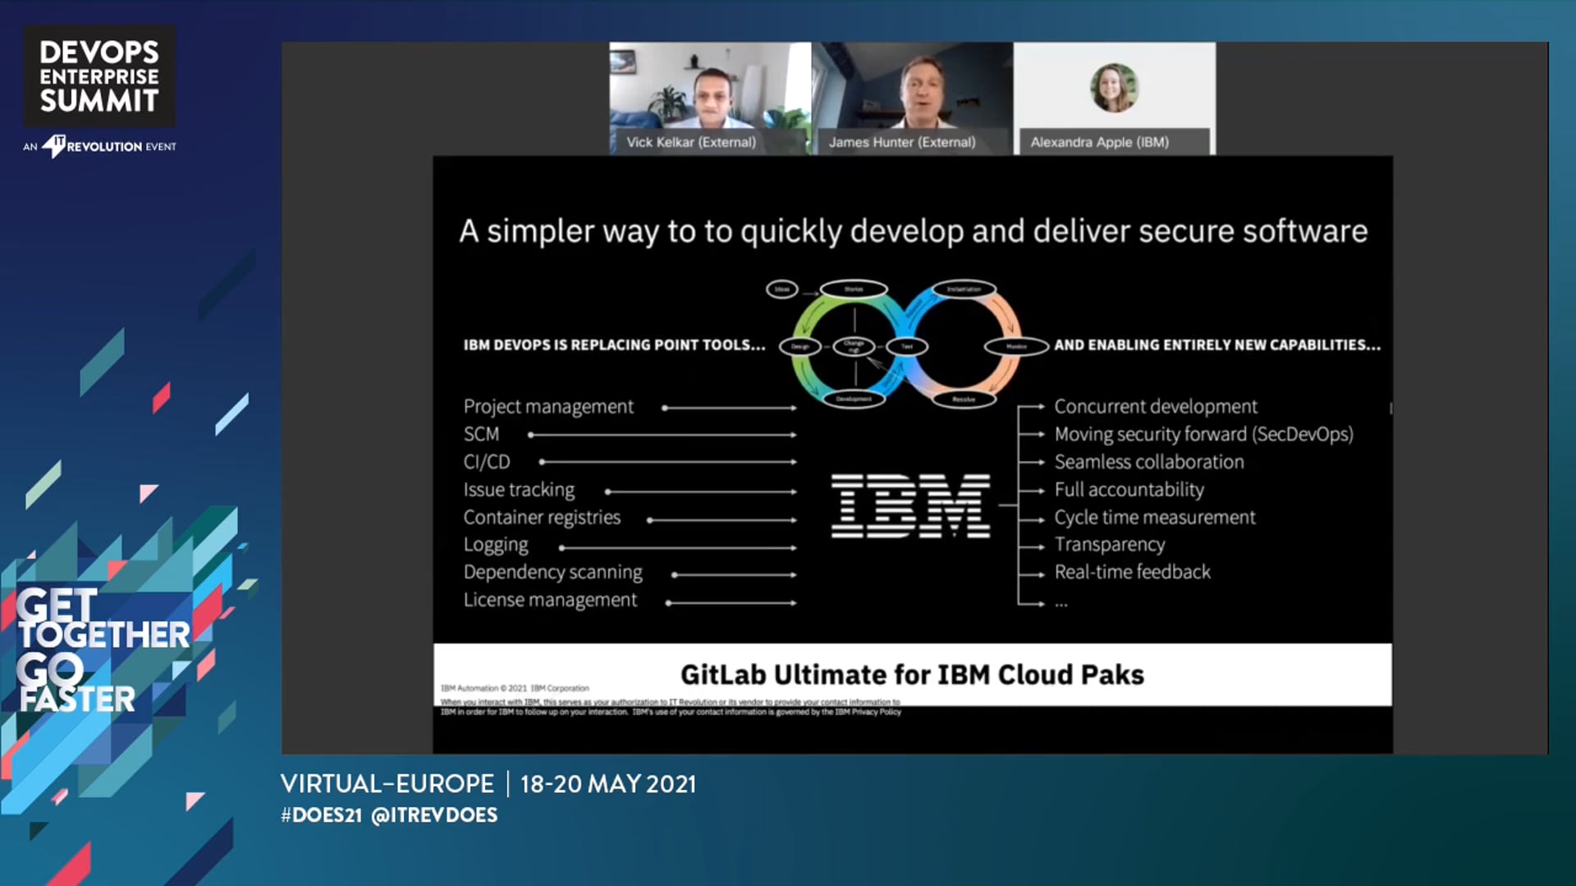Click the '@ITREVDOES' handle
The width and height of the screenshot is (1576, 886).
tap(434, 815)
